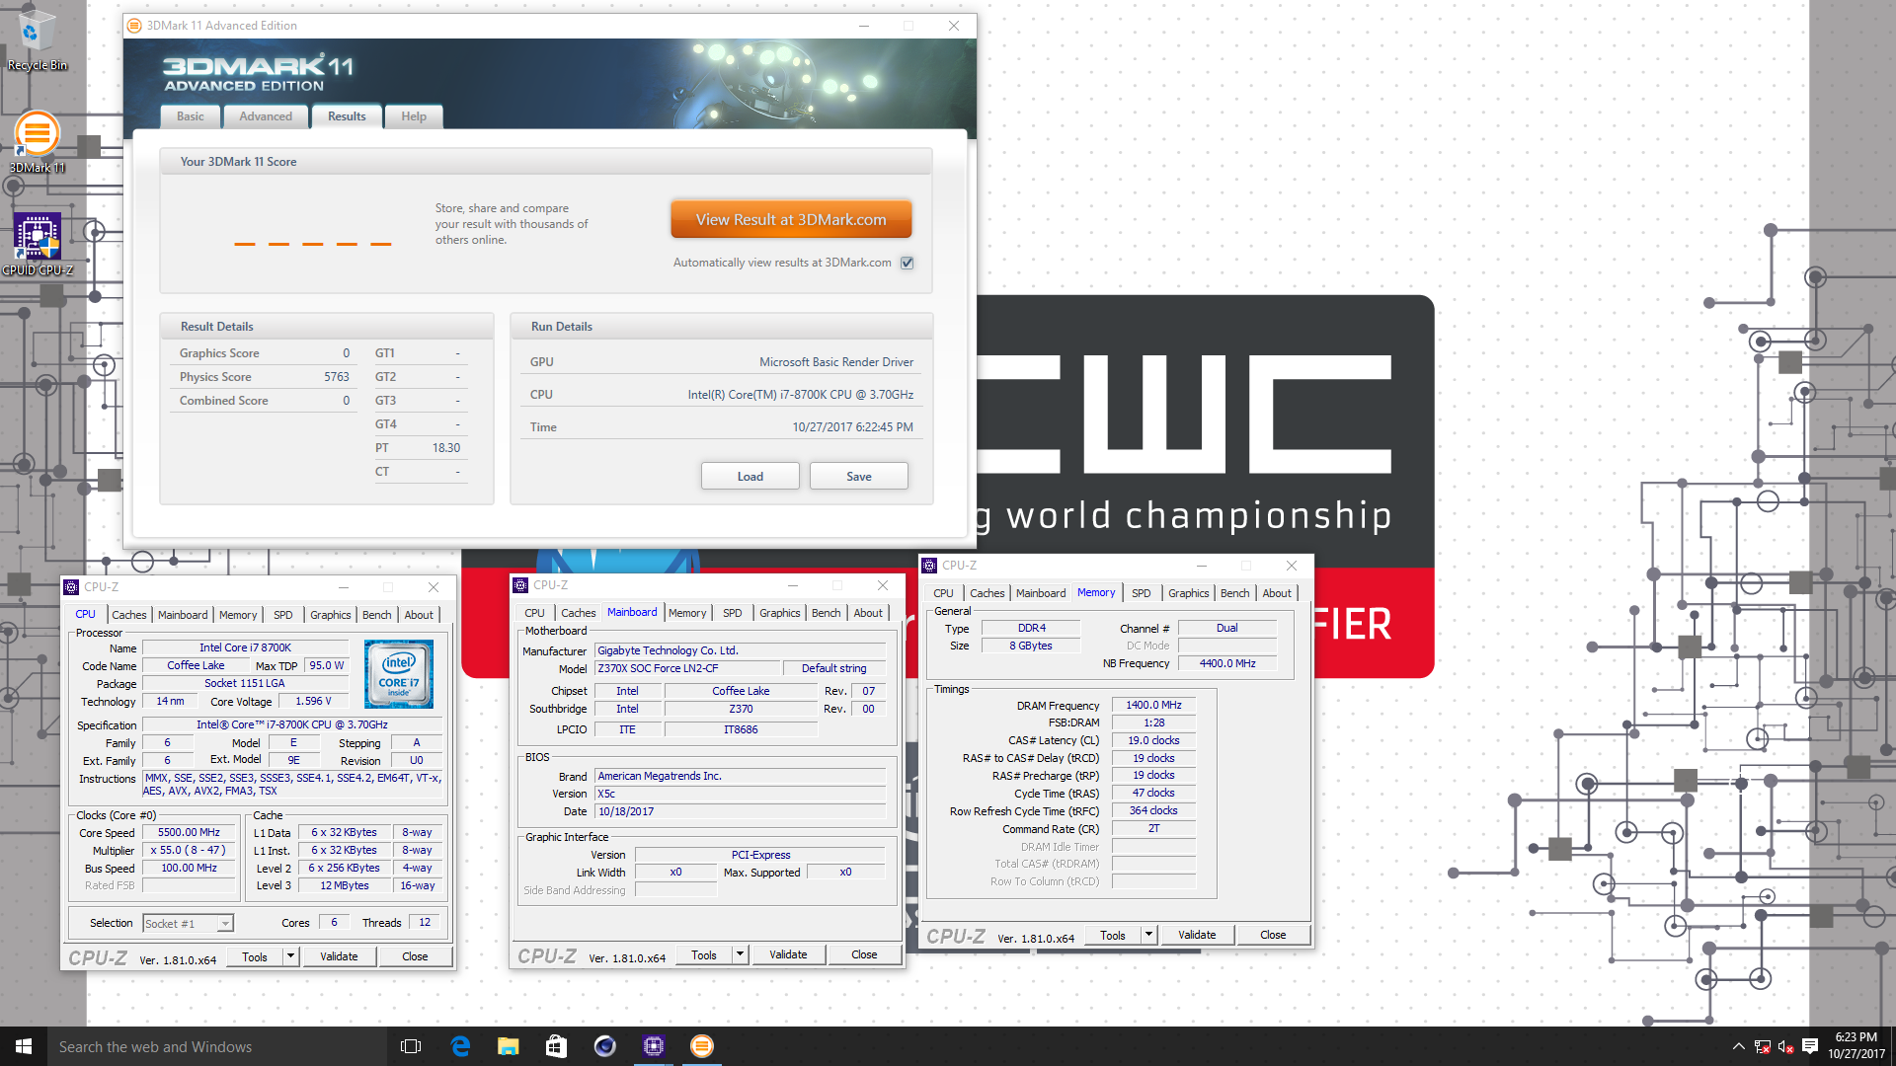The image size is (1896, 1066).
Task: Open the CPUID CPU-Z desktop shortcut
Action: [38, 244]
